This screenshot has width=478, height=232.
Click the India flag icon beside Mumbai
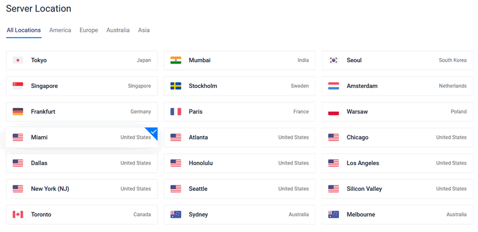[176, 60]
